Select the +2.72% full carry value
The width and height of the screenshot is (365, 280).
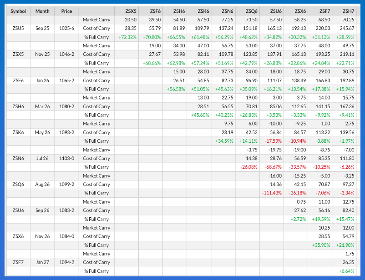point(298,219)
